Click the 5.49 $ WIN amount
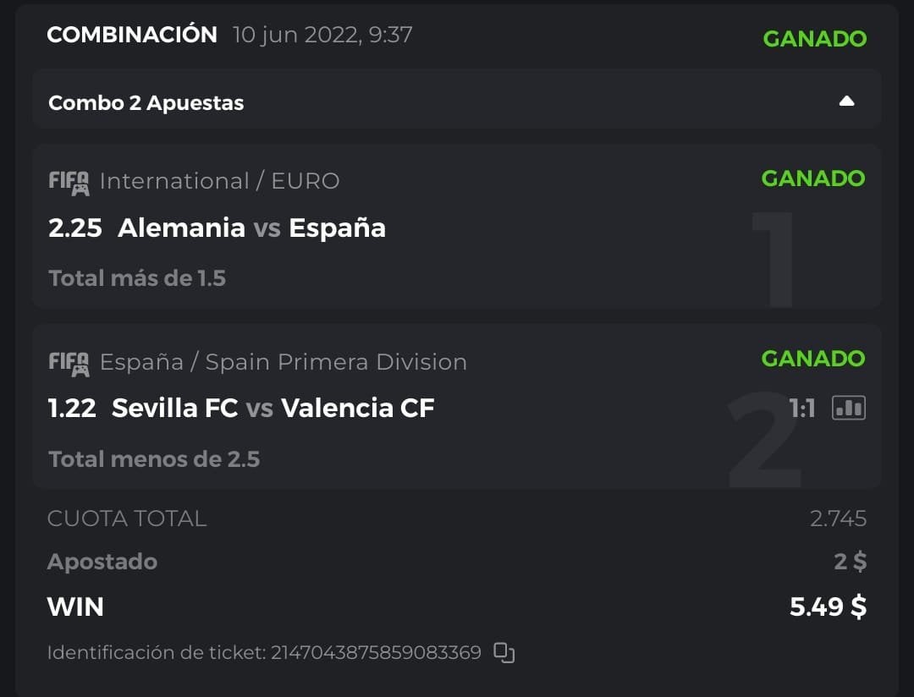The height and width of the screenshot is (697, 914). click(827, 606)
